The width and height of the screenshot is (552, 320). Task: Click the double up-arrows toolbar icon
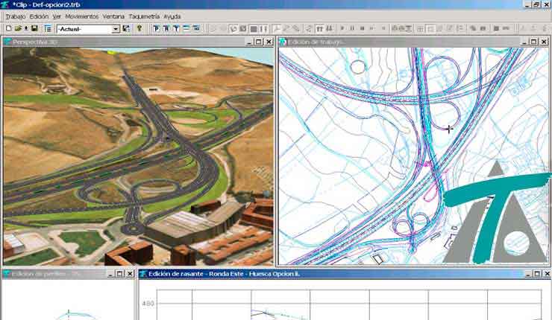[x=320, y=29]
